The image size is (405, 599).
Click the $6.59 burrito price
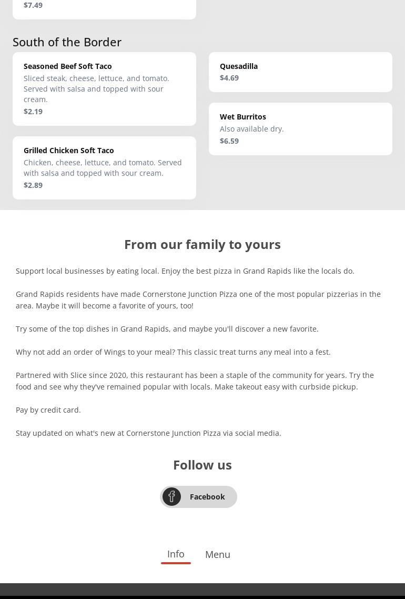(229, 141)
